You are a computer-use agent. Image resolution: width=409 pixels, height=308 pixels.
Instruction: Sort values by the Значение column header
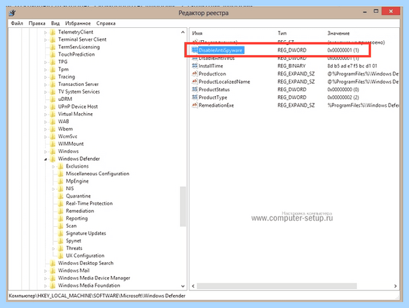pos(338,33)
